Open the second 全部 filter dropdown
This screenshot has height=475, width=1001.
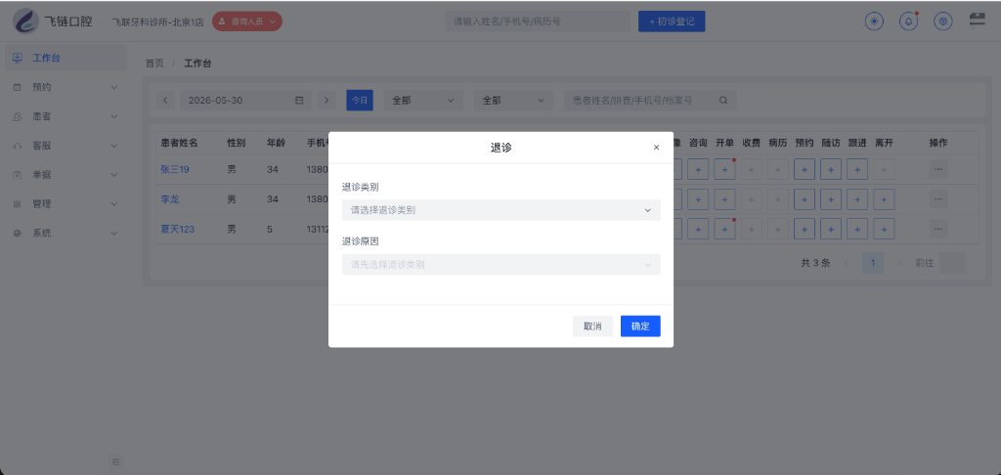[513, 101]
